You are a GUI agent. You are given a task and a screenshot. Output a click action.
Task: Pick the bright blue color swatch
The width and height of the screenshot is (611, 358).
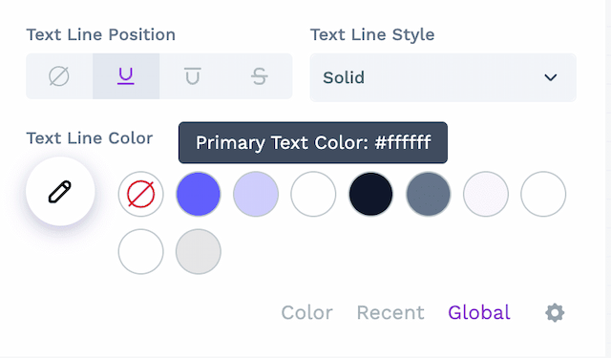pyautogui.click(x=199, y=194)
